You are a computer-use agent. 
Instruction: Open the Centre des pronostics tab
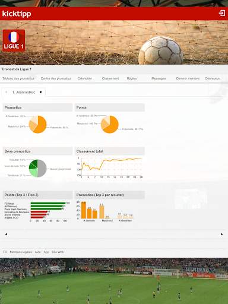(56, 78)
